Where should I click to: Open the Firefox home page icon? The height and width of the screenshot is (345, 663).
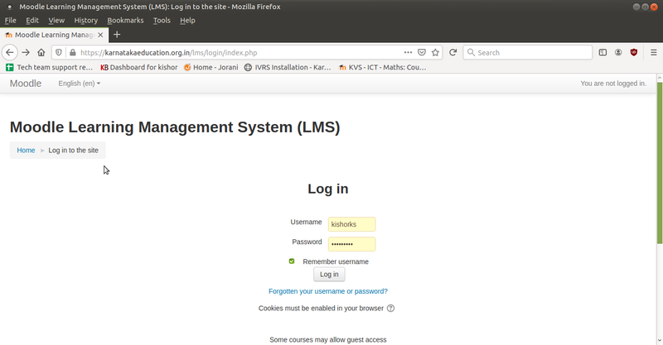(x=41, y=52)
